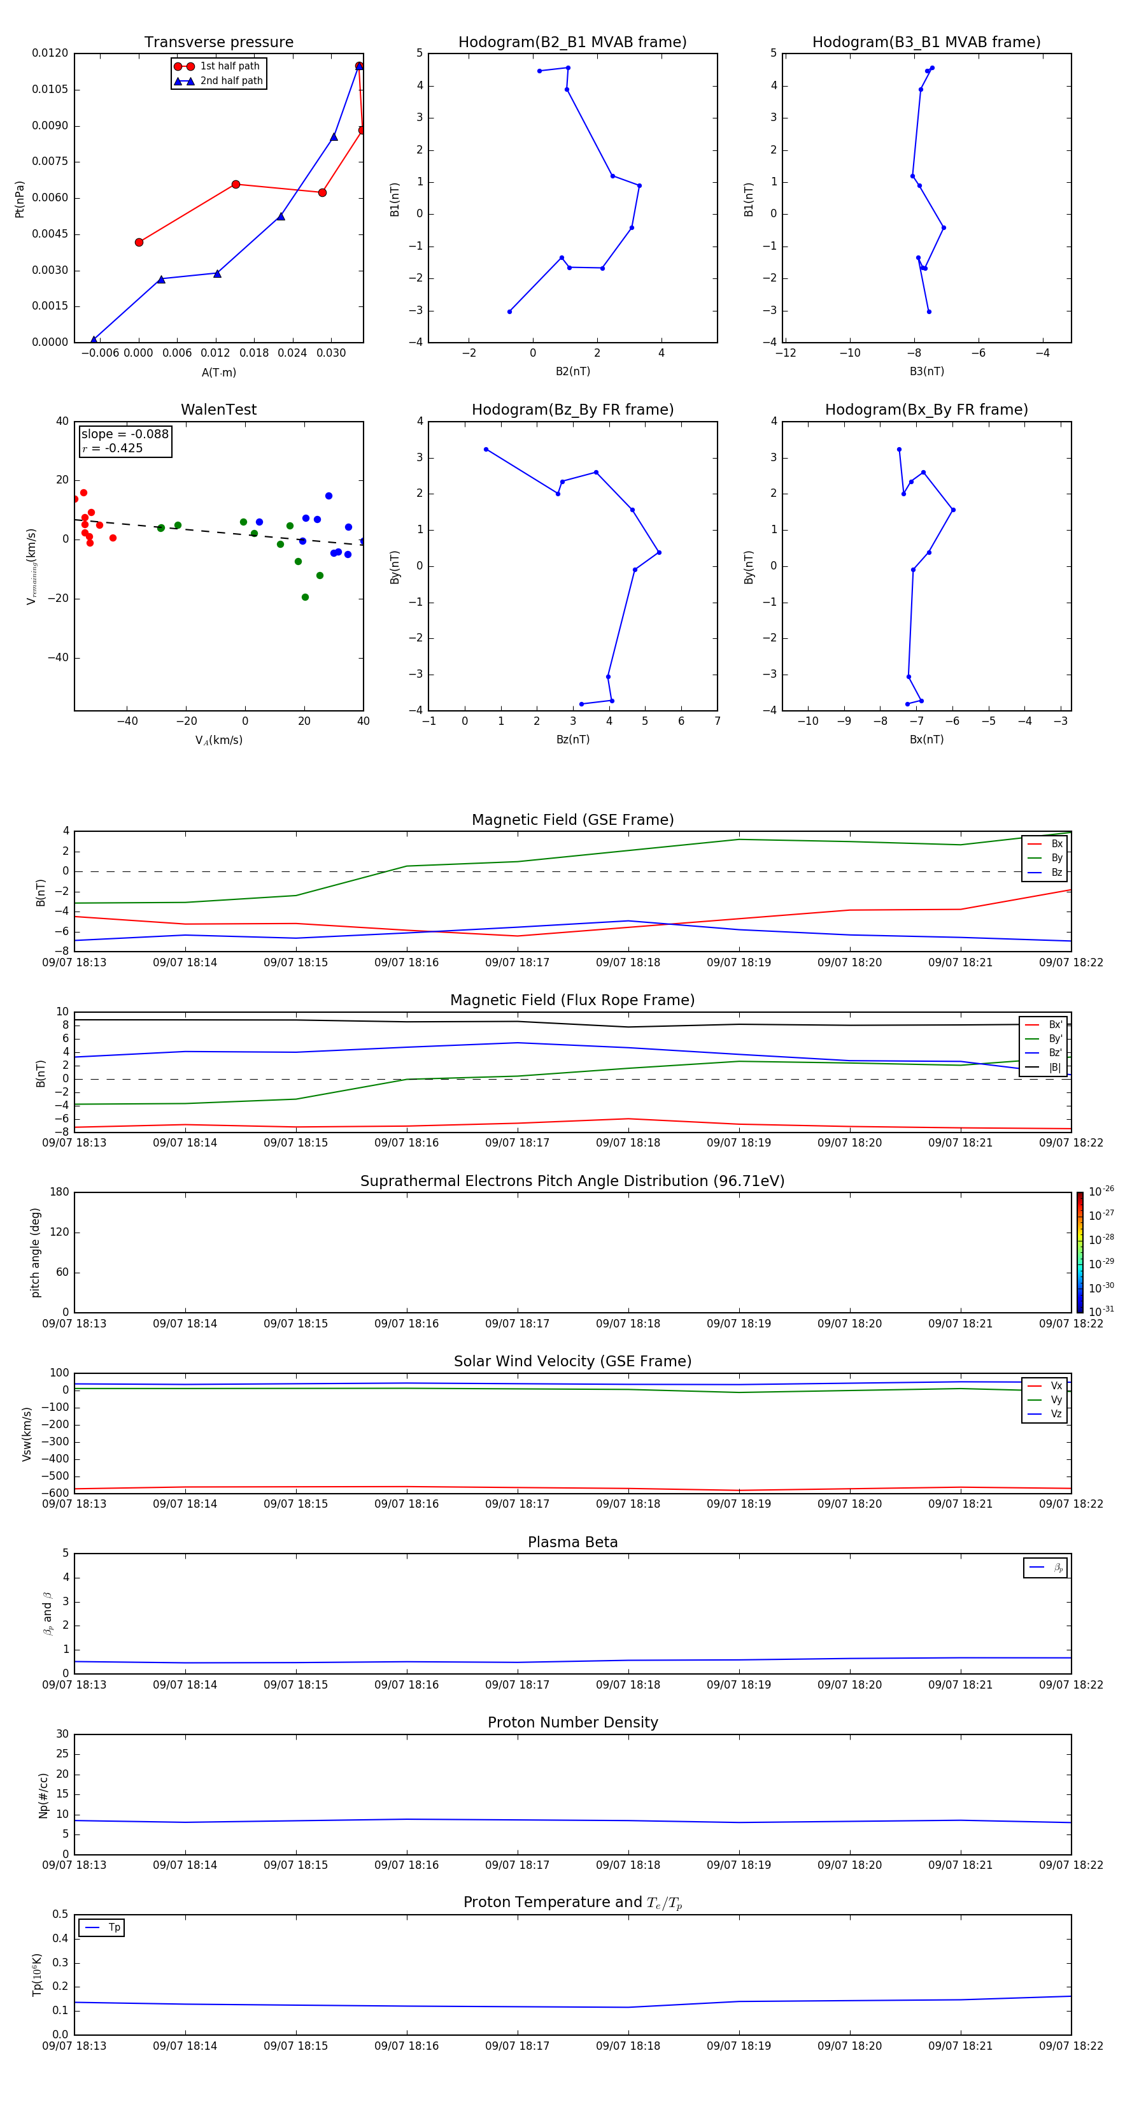Click the Bz' legend entry in Flux Rope panel
1146x2102 pixels.
point(1043,1053)
